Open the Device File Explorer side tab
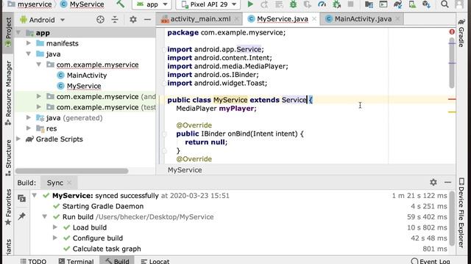 point(461,213)
